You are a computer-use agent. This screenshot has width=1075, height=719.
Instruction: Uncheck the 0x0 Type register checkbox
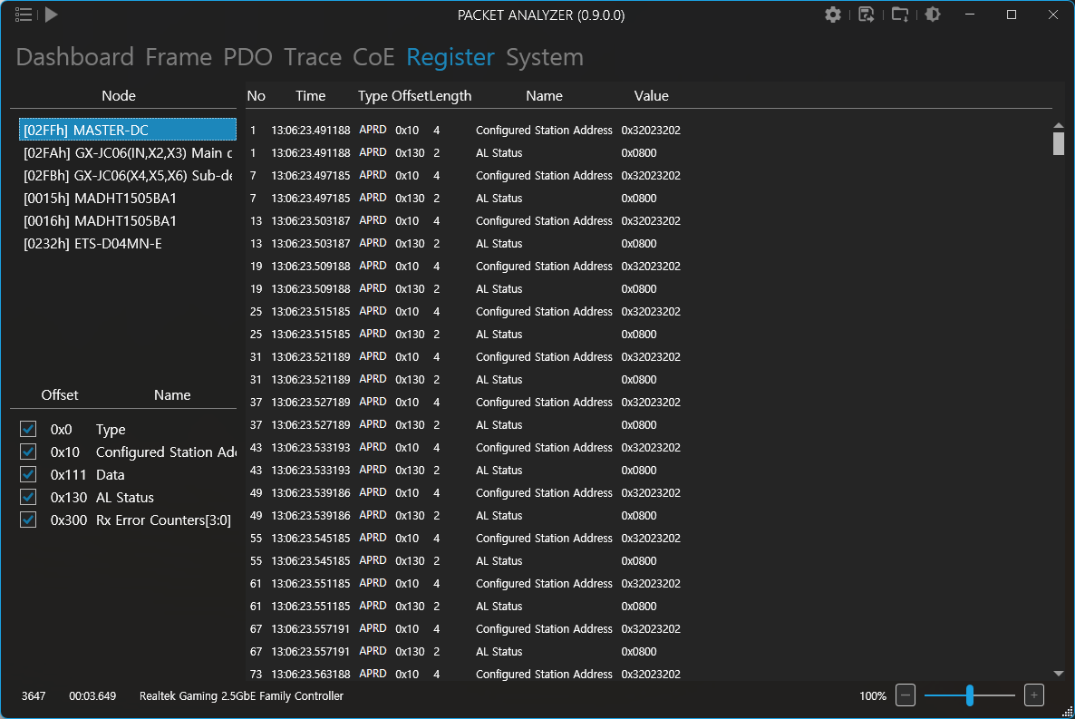28,429
